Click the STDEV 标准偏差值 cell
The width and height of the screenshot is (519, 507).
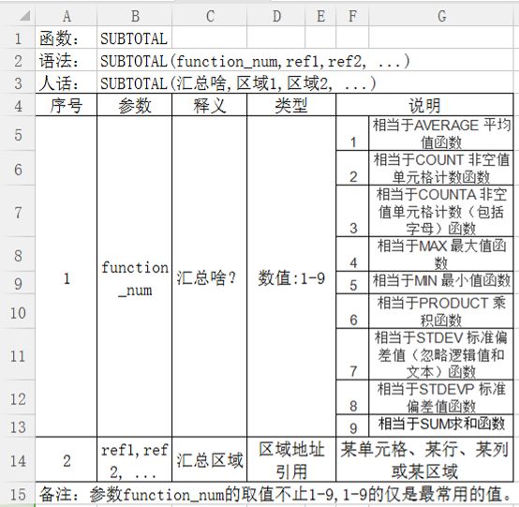click(x=441, y=354)
